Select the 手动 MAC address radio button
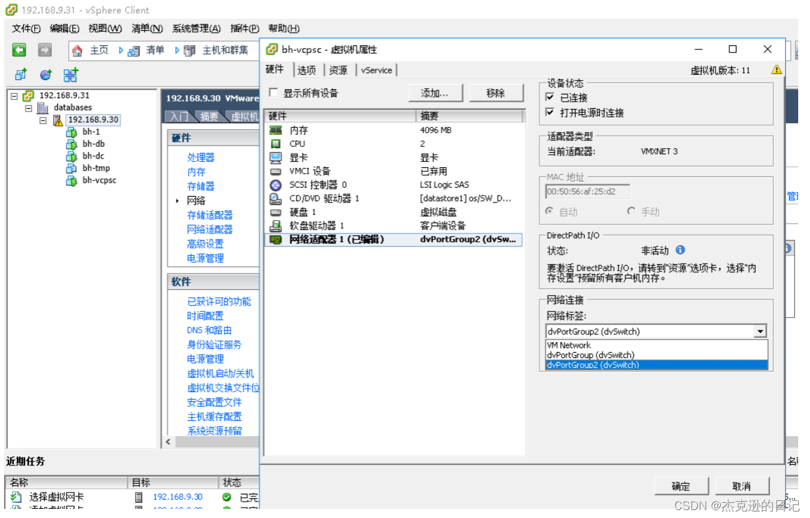The height and width of the screenshot is (518, 810). click(x=631, y=211)
